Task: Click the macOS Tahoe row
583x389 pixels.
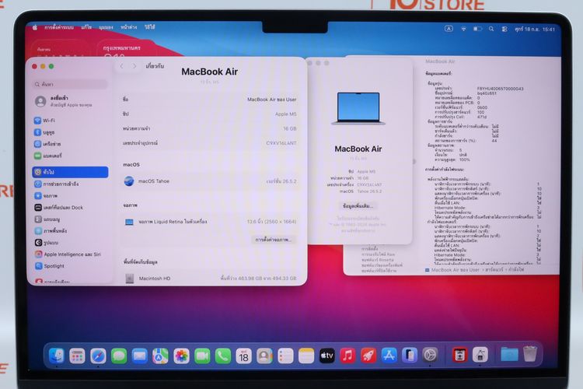Action: click(x=210, y=181)
